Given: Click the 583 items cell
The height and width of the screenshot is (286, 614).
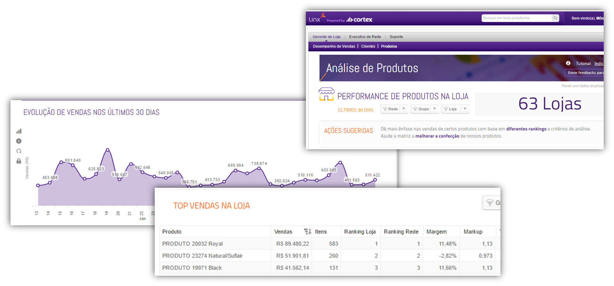Looking at the screenshot, I should (x=334, y=244).
